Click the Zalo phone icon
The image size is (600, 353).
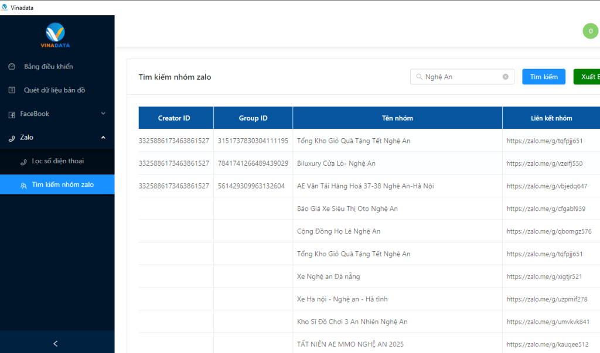click(12, 138)
